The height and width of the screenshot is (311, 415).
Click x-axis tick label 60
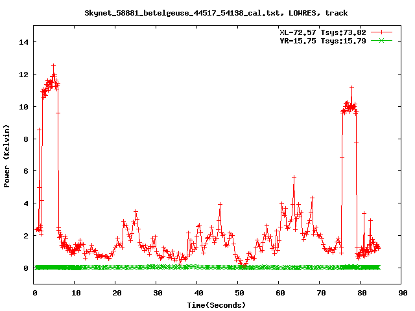(280, 293)
